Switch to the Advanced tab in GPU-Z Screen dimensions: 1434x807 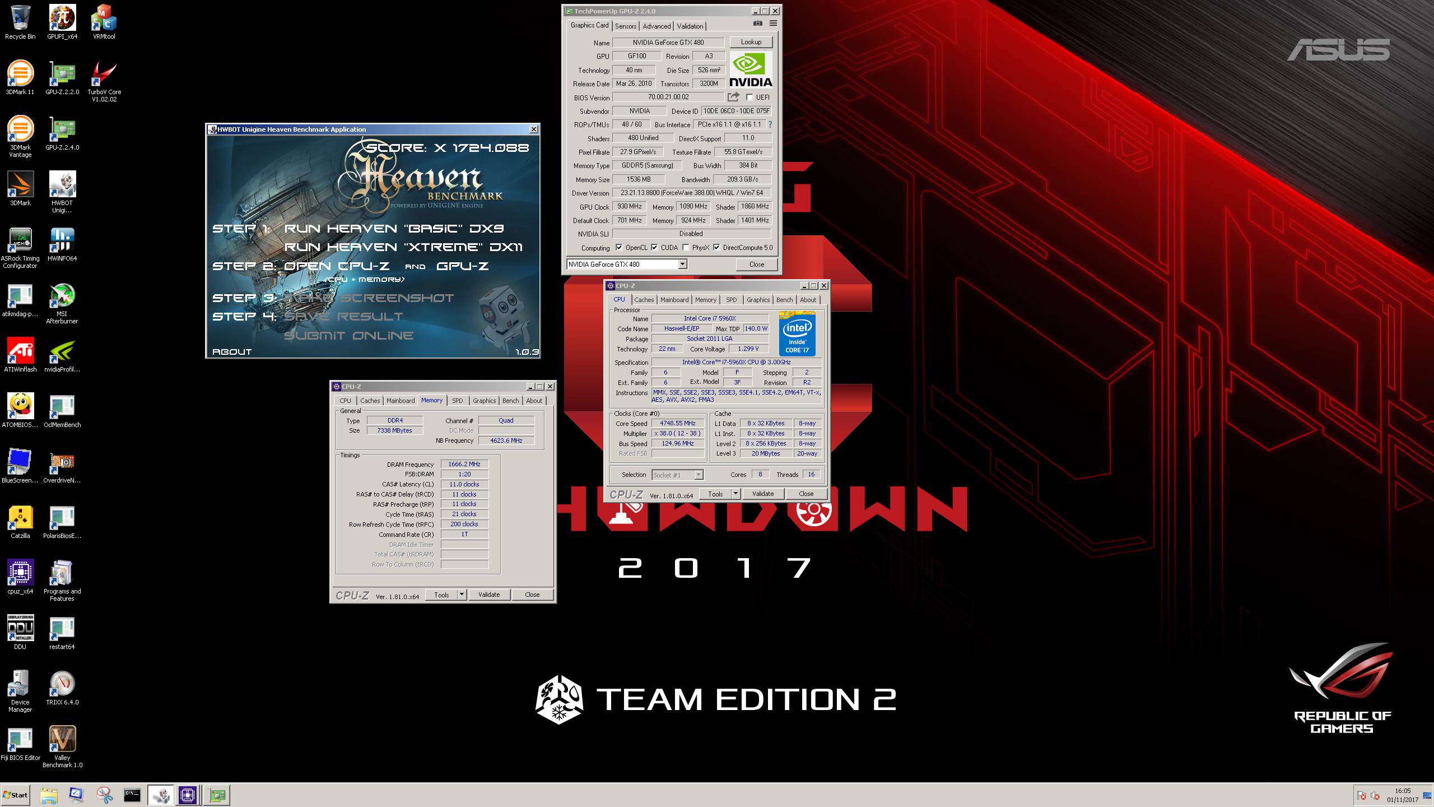[657, 26]
